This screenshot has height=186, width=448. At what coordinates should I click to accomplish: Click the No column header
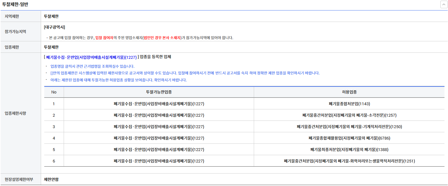(54, 92)
